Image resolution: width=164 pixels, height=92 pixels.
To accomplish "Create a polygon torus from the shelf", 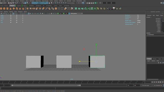I will click(17, 8).
